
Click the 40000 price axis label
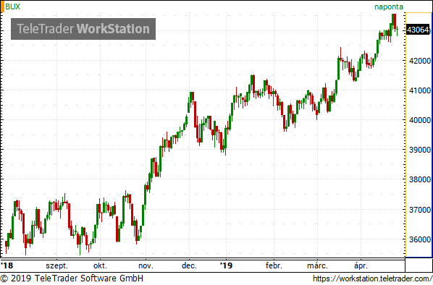419,120
